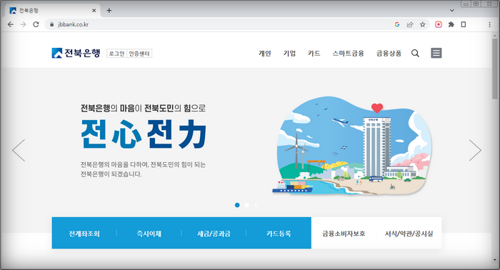Click the Google icon in the address bar

pyautogui.click(x=397, y=24)
